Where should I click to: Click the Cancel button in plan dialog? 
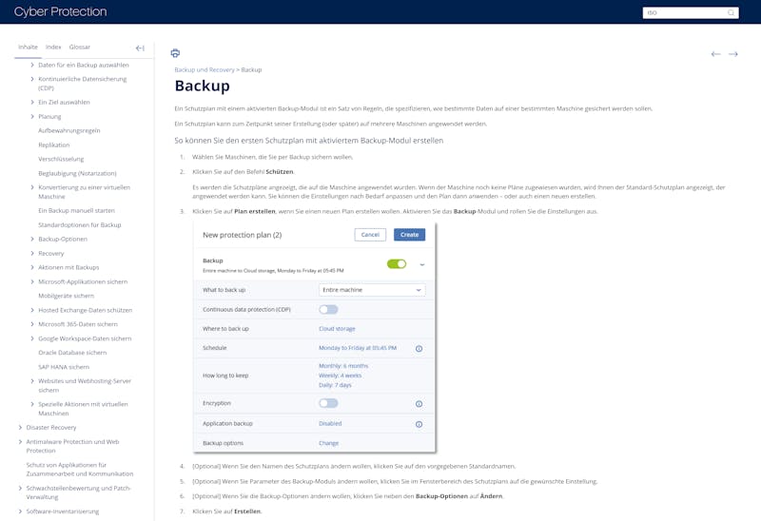[370, 235]
